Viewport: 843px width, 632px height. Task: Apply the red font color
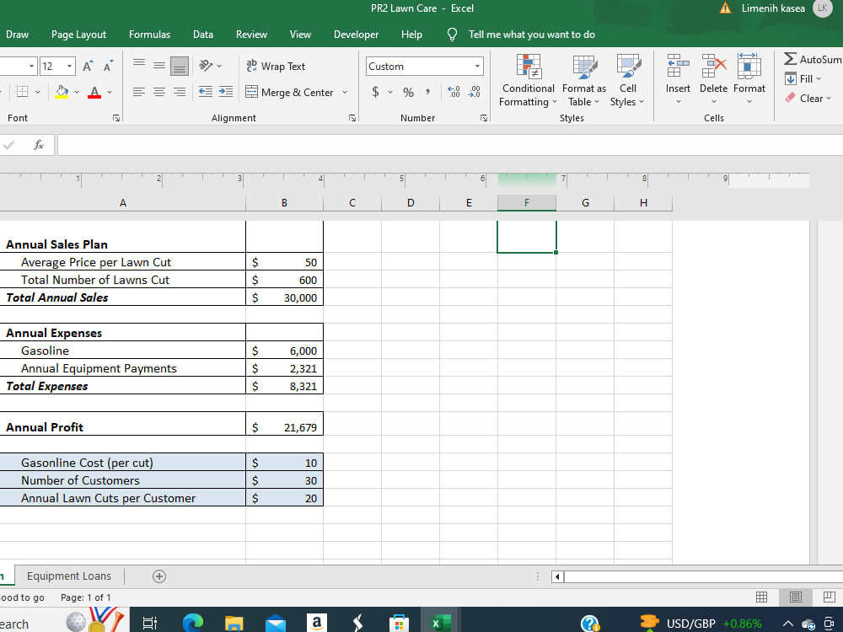94,93
